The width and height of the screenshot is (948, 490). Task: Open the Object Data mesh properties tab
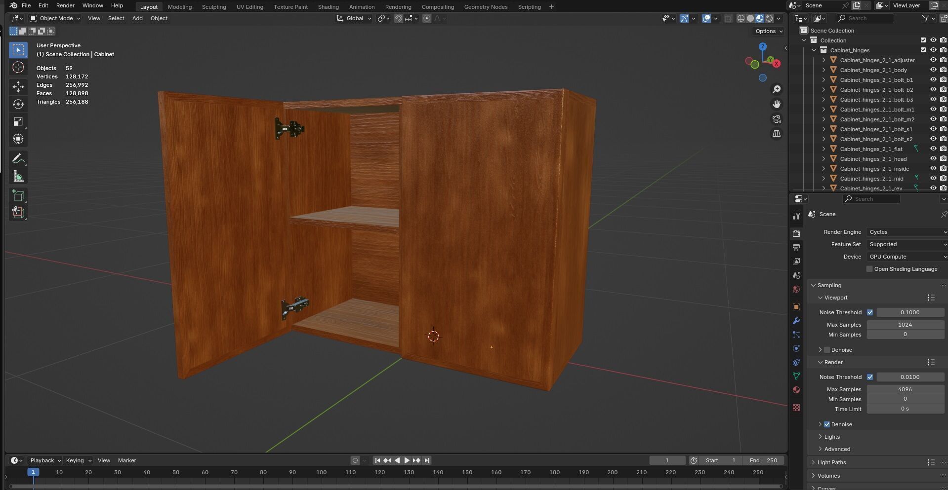[796, 376]
